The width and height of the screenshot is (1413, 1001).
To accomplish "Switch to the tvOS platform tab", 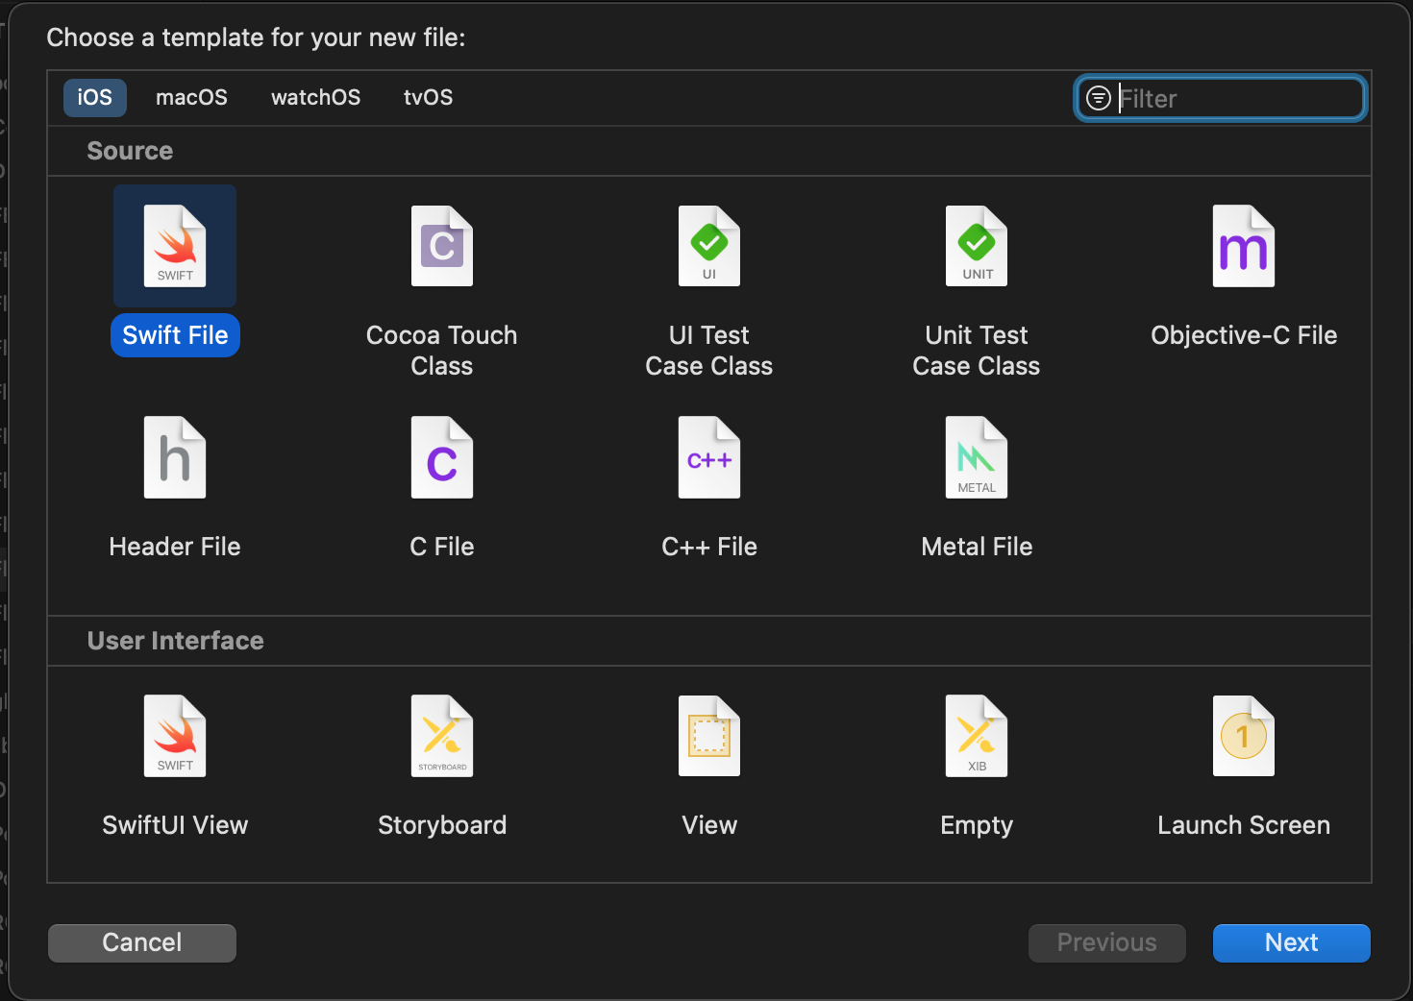I will coord(429,98).
